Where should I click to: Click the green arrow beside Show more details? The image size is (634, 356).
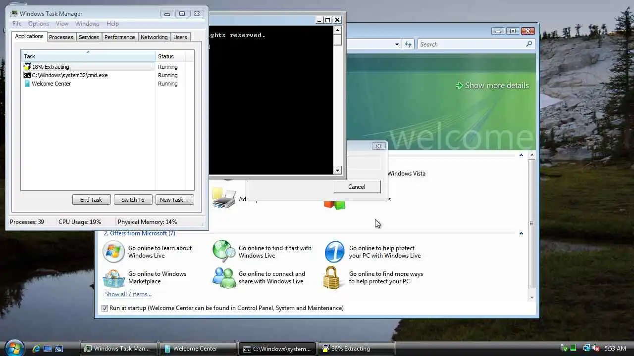tap(459, 86)
